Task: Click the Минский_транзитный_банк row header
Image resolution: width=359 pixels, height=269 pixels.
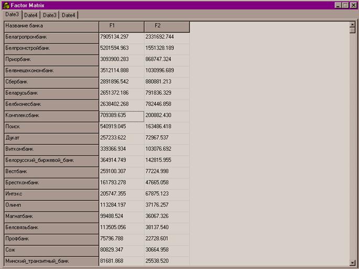Action: click(x=51, y=261)
